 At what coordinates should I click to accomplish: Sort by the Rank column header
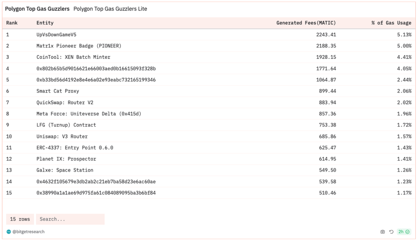[12, 23]
